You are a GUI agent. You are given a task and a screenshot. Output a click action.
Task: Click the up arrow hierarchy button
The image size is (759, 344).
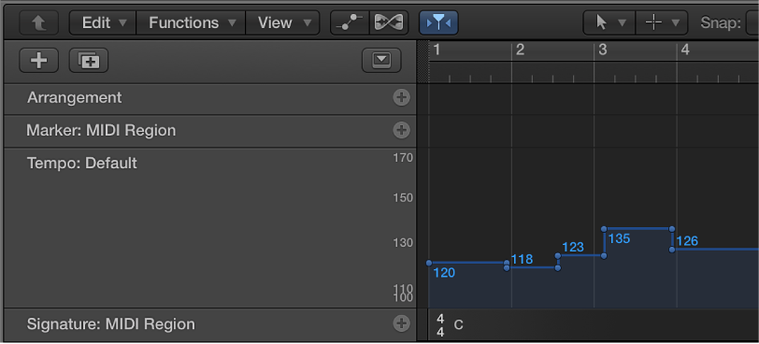[x=38, y=22]
